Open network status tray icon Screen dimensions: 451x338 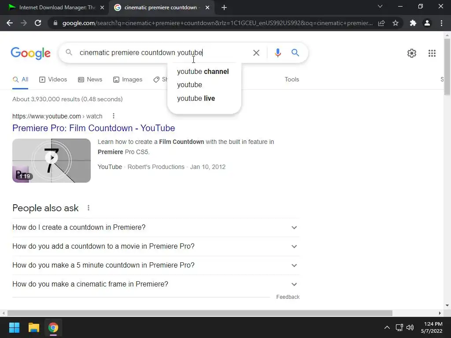[x=399, y=327]
